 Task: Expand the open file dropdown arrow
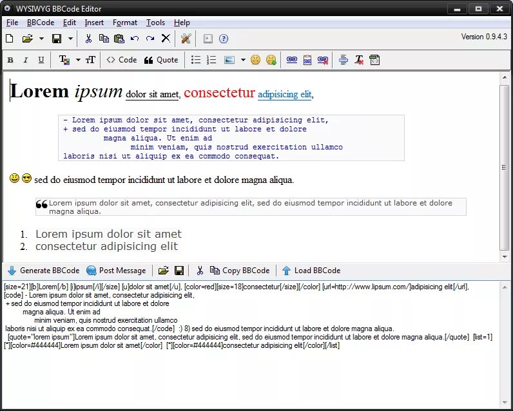click(x=41, y=39)
